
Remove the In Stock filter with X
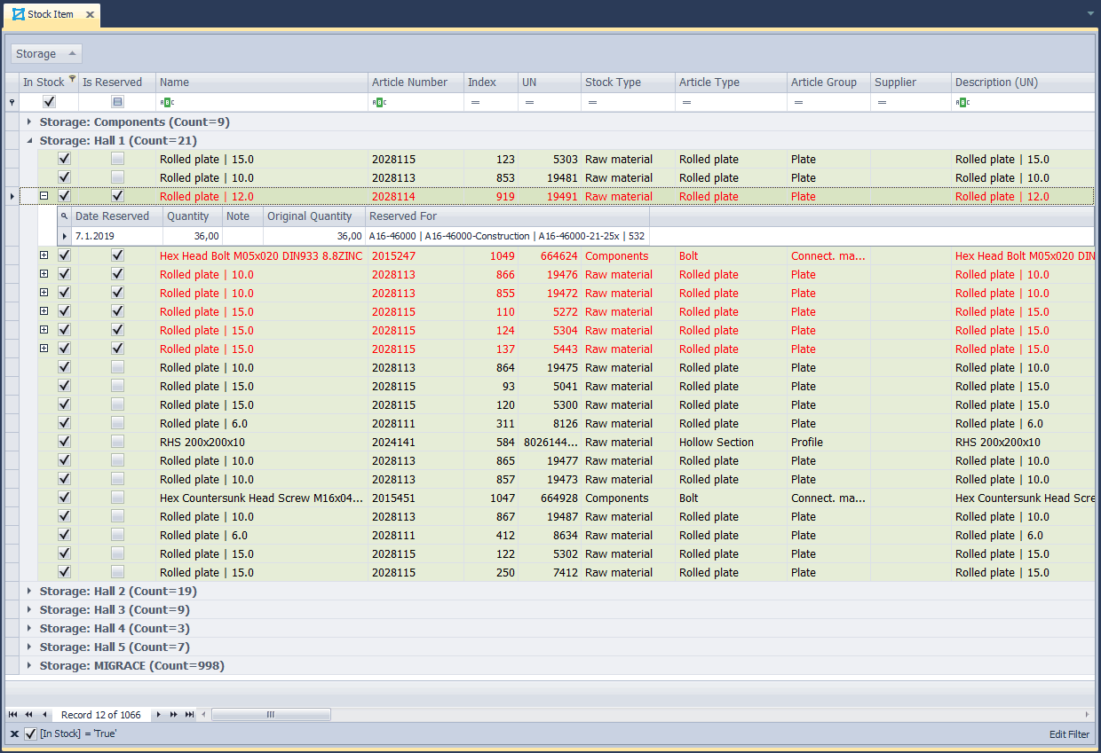[14, 734]
